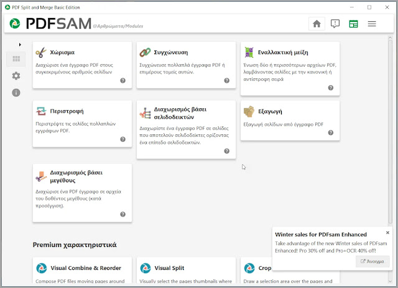Click the Visual Combine & Reorder logo icon
Viewport: 398px width, 288px height.
click(42, 268)
